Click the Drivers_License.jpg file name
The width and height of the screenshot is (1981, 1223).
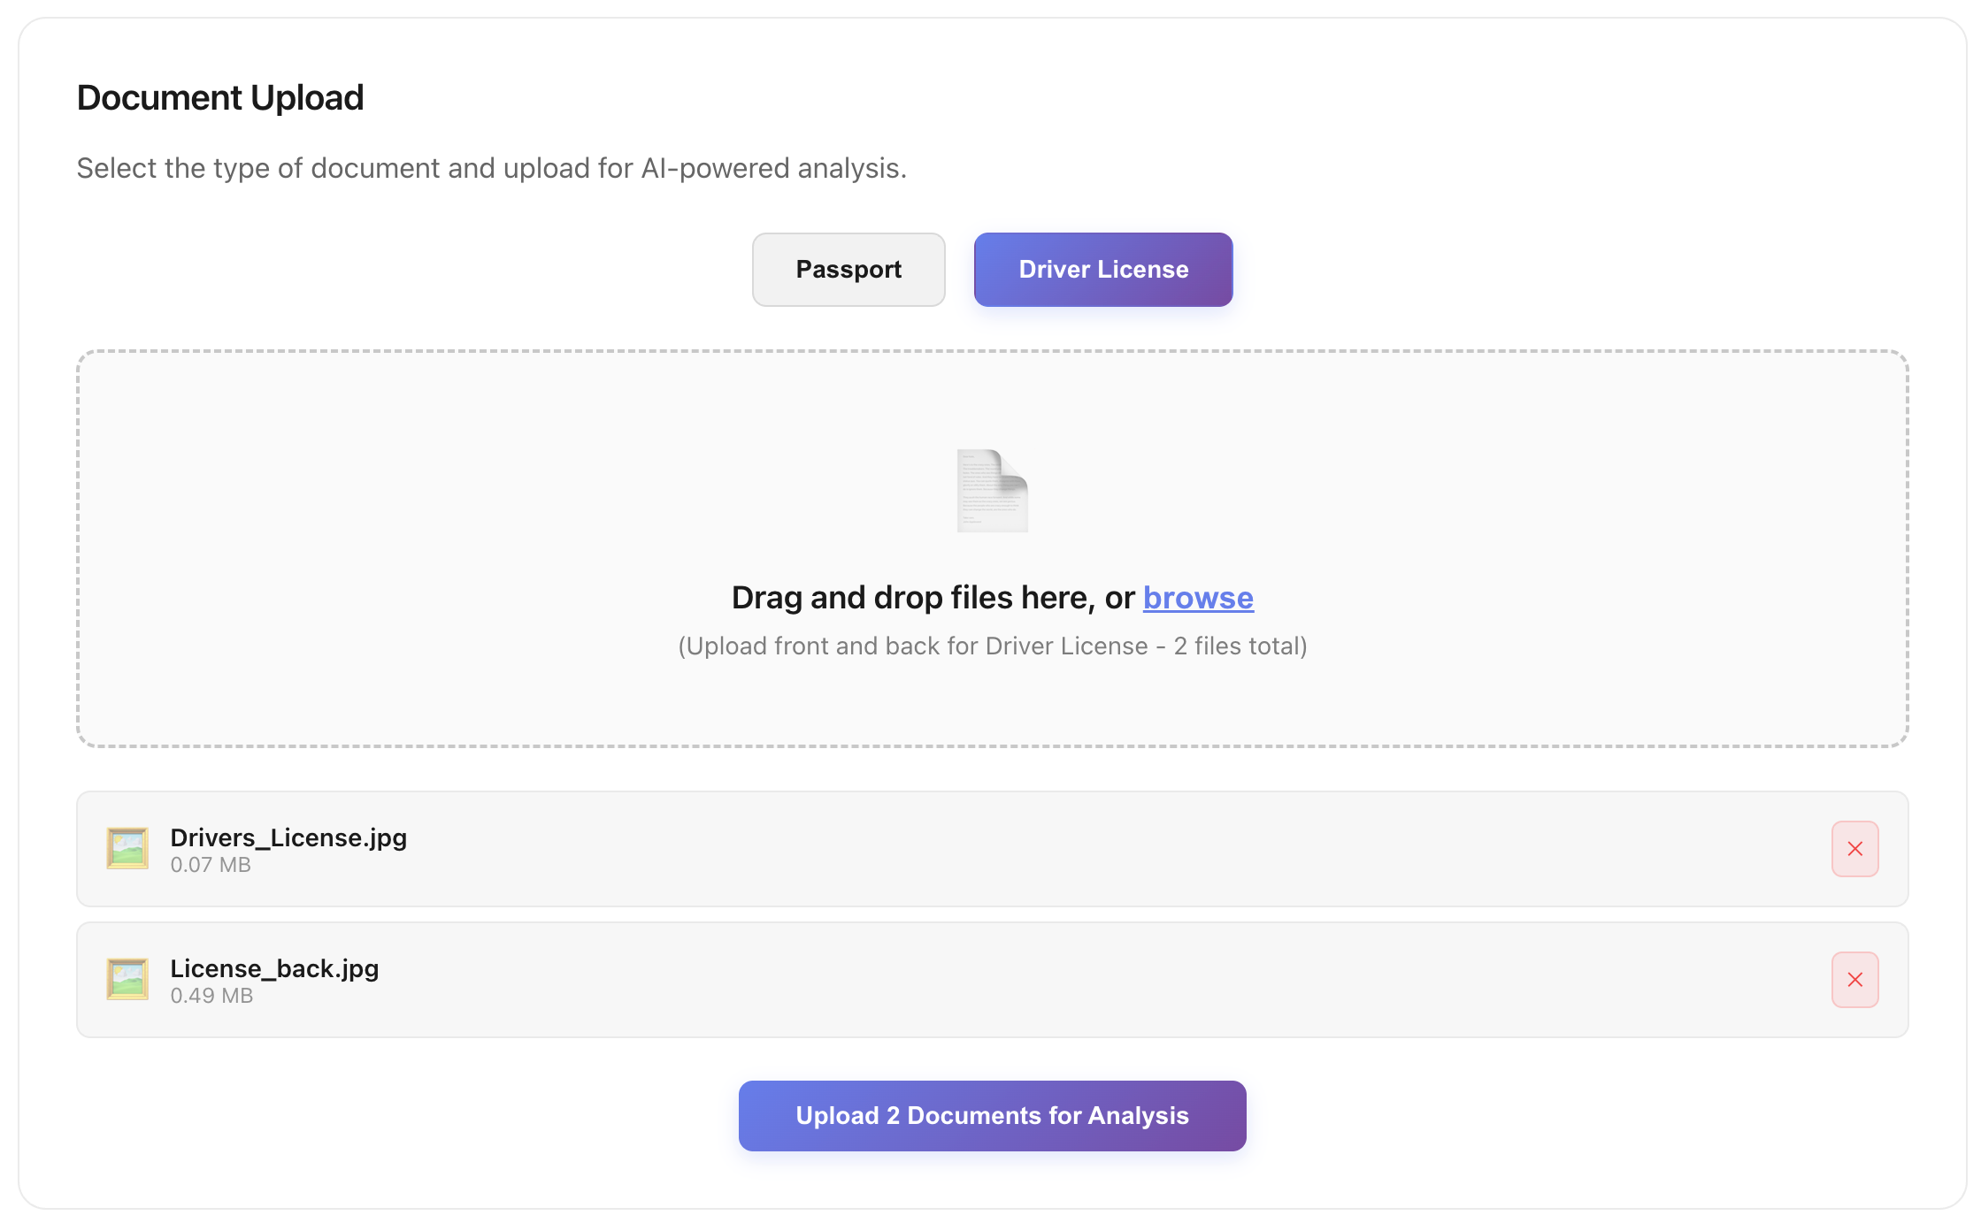pos(288,837)
